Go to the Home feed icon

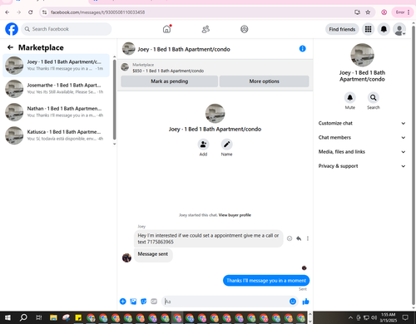point(166,29)
